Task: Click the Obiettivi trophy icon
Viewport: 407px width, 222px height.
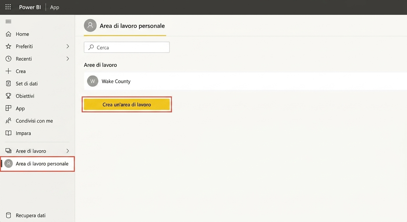Action: (9, 96)
